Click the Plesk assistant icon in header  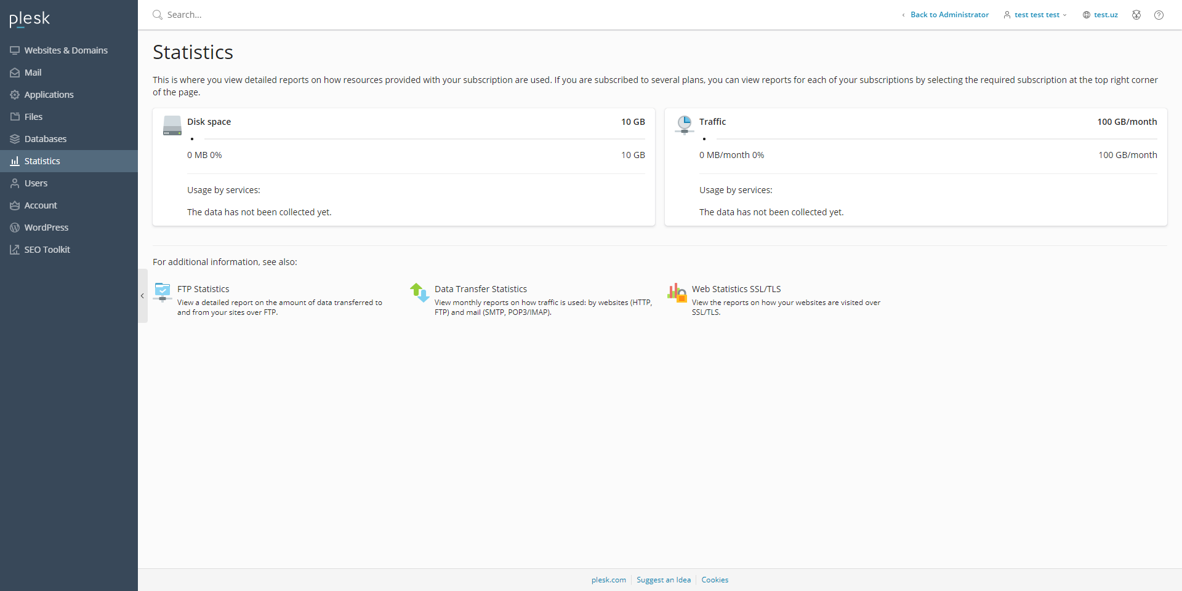[1136, 15]
